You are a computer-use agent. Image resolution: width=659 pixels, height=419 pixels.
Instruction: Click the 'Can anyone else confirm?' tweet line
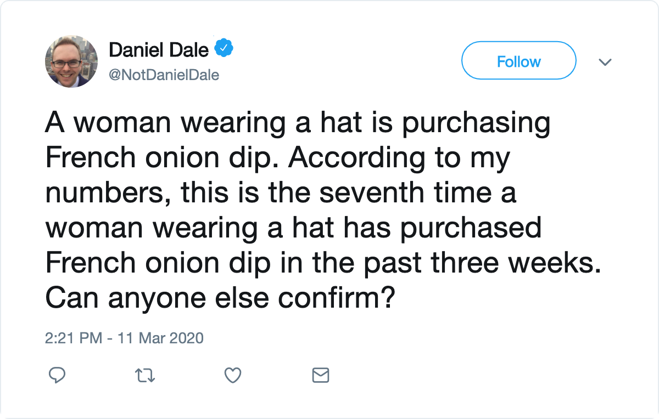tap(220, 298)
